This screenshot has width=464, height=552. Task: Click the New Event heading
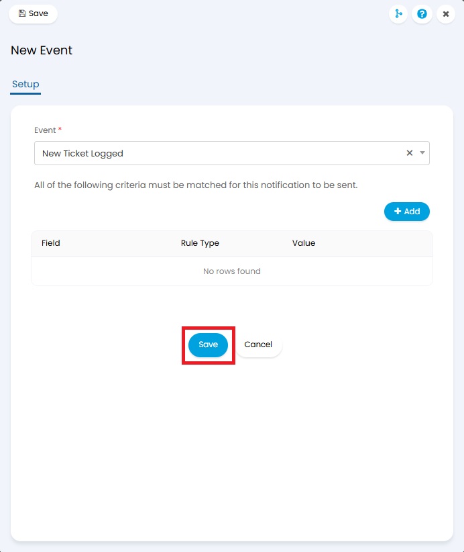[42, 50]
